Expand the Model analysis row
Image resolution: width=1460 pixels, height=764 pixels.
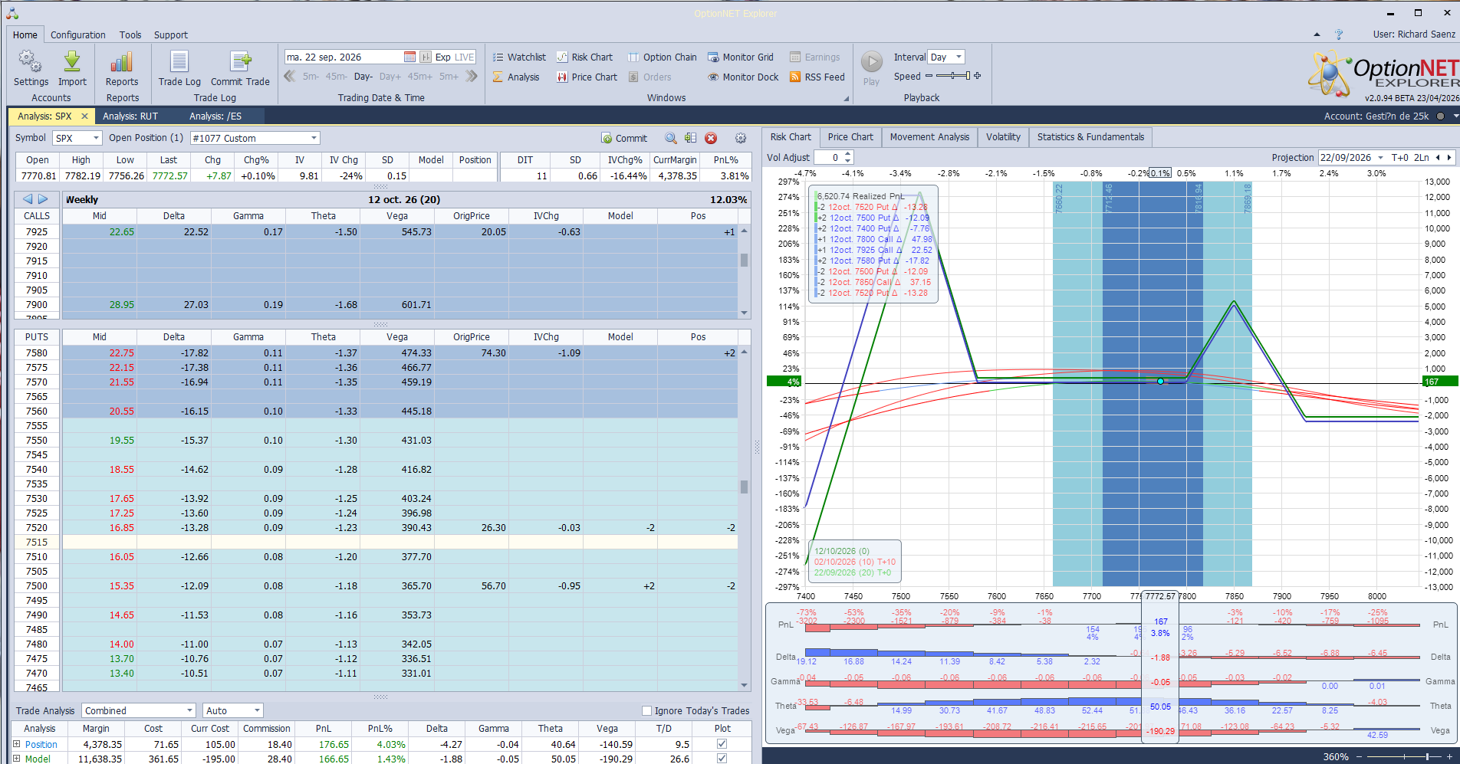coord(17,759)
